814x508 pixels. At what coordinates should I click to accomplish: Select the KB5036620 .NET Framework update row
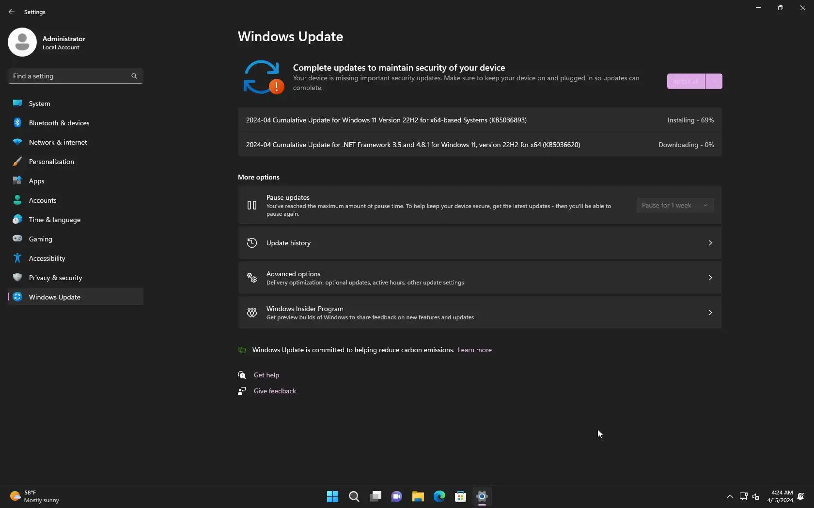[480, 145]
